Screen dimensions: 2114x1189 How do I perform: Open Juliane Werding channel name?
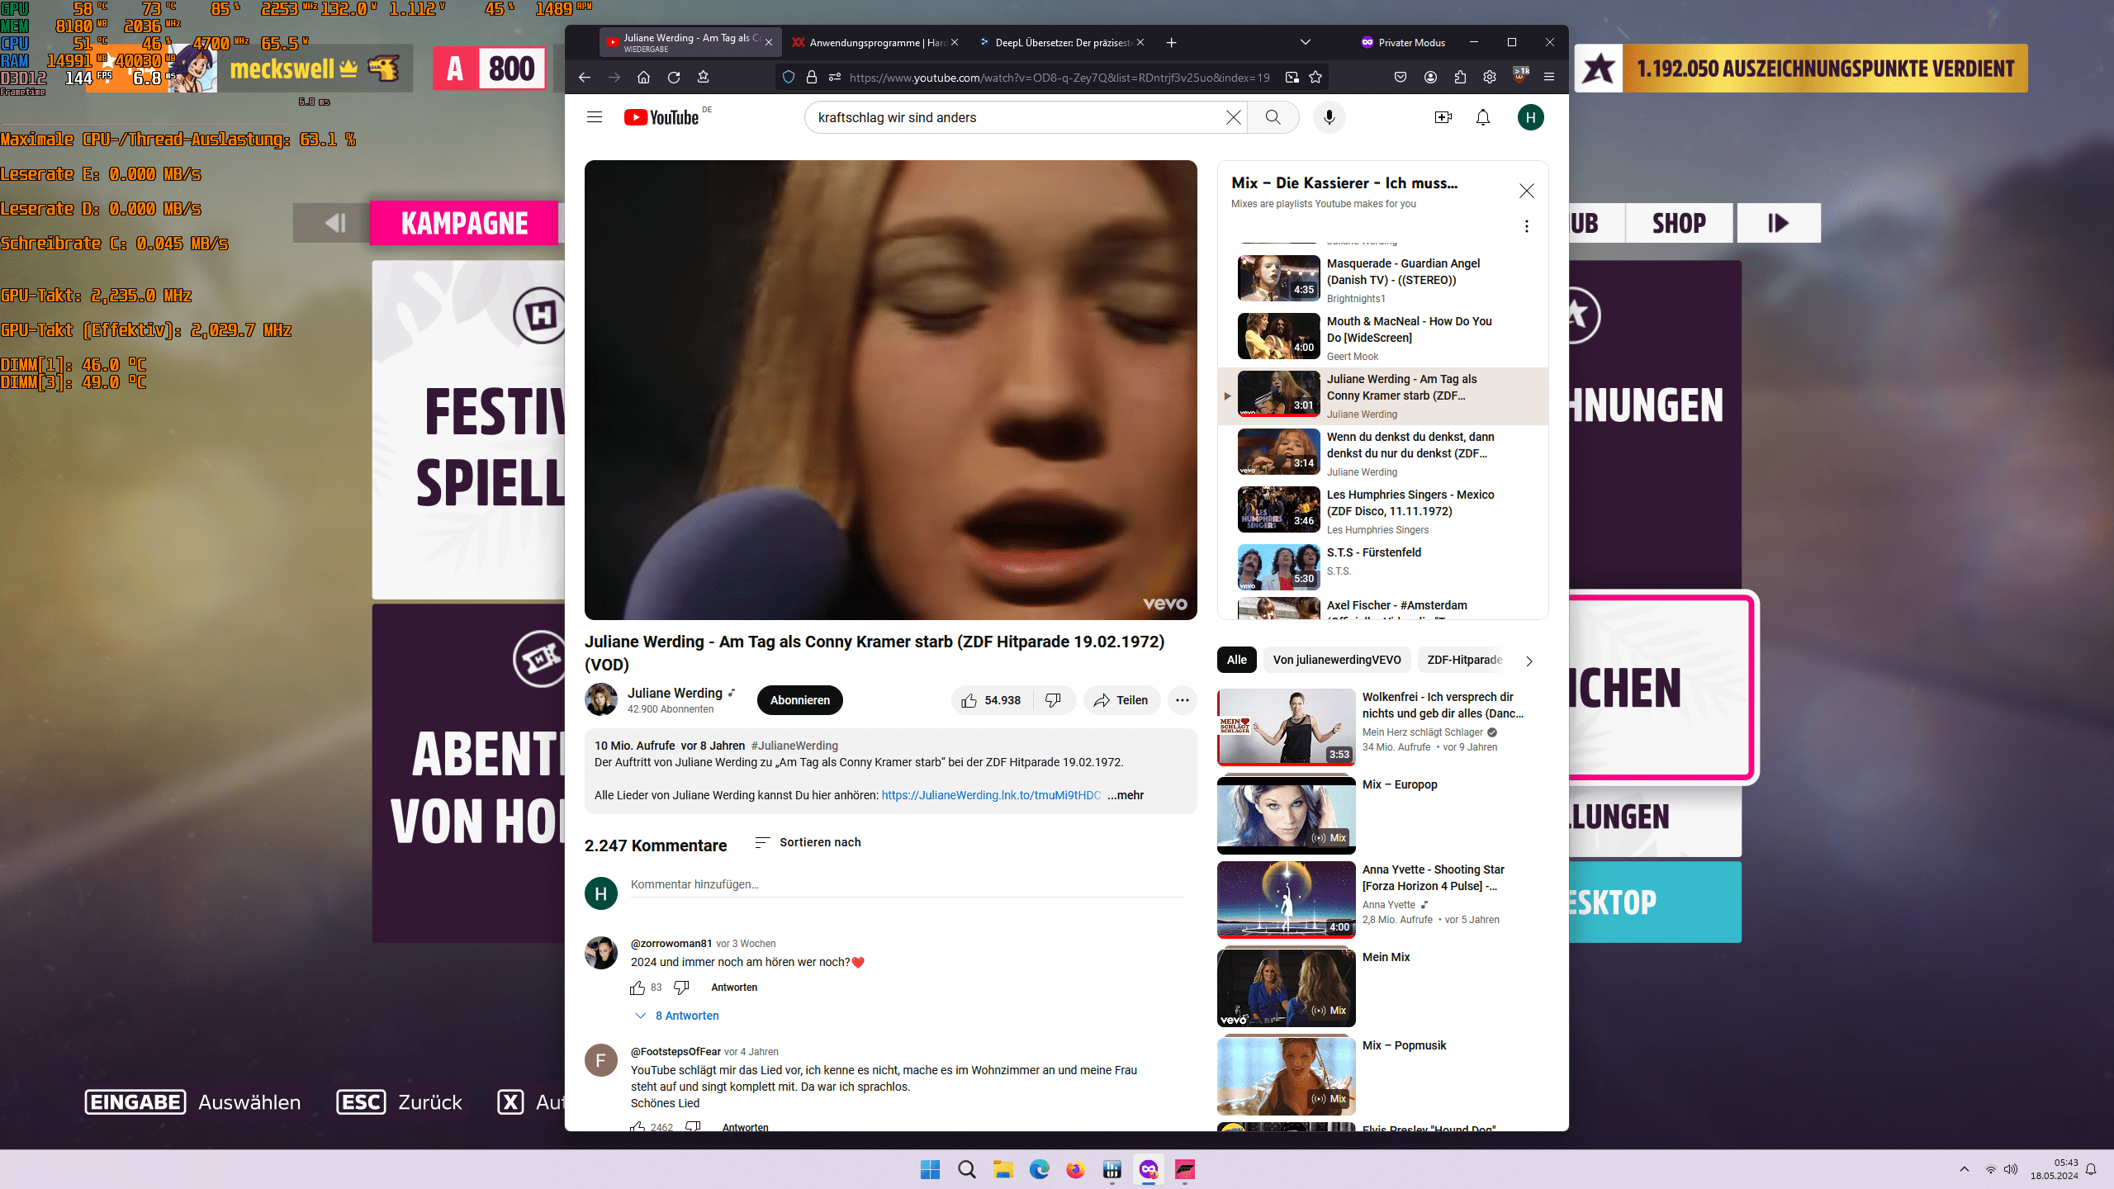coord(675,693)
